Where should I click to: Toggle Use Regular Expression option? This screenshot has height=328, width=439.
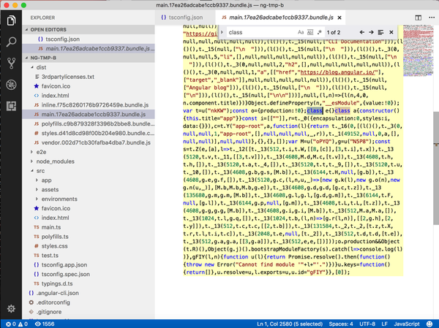tap(319, 32)
